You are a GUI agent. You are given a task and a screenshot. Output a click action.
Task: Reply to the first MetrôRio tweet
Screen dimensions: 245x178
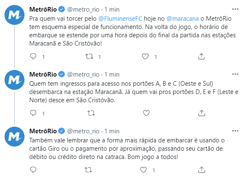(33, 56)
